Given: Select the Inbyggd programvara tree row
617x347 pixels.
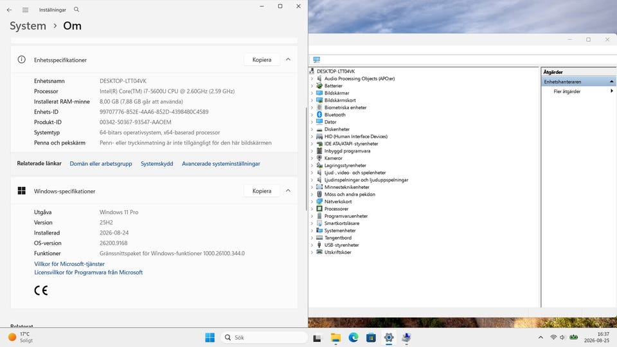Looking at the screenshot, I should (347, 150).
